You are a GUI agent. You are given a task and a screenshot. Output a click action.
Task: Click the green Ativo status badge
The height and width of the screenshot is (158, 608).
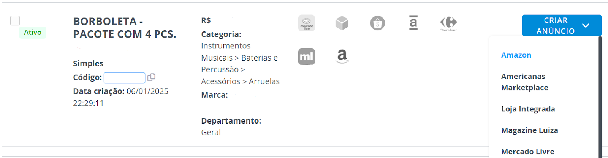click(x=33, y=33)
